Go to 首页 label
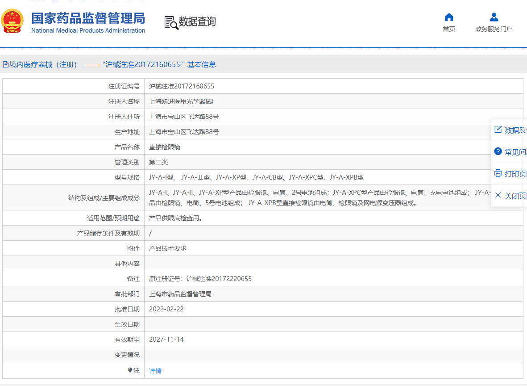This screenshot has width=527, height=386. pyautogui.click(x=449, y=29)
